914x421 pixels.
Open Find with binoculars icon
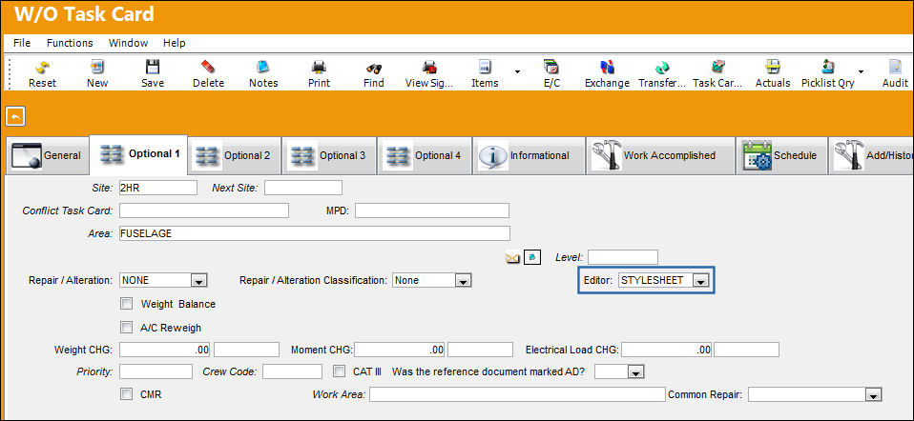(x=374, y=67)
